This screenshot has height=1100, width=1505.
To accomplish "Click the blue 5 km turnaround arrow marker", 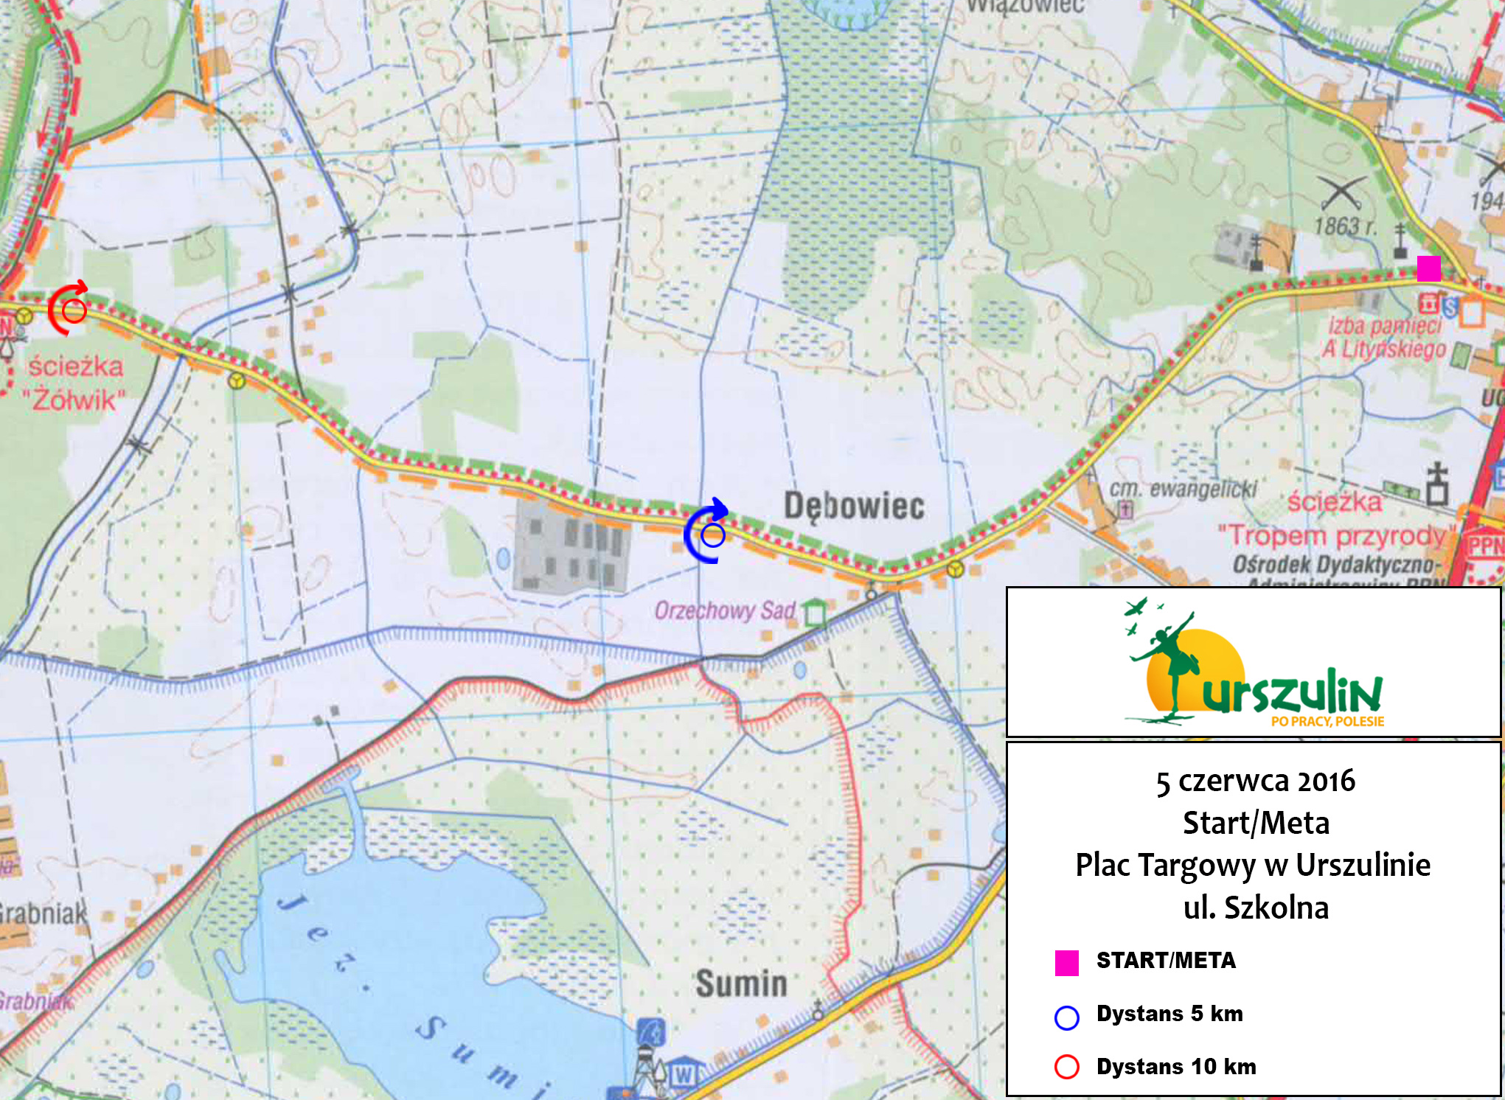I will (708, 532).
